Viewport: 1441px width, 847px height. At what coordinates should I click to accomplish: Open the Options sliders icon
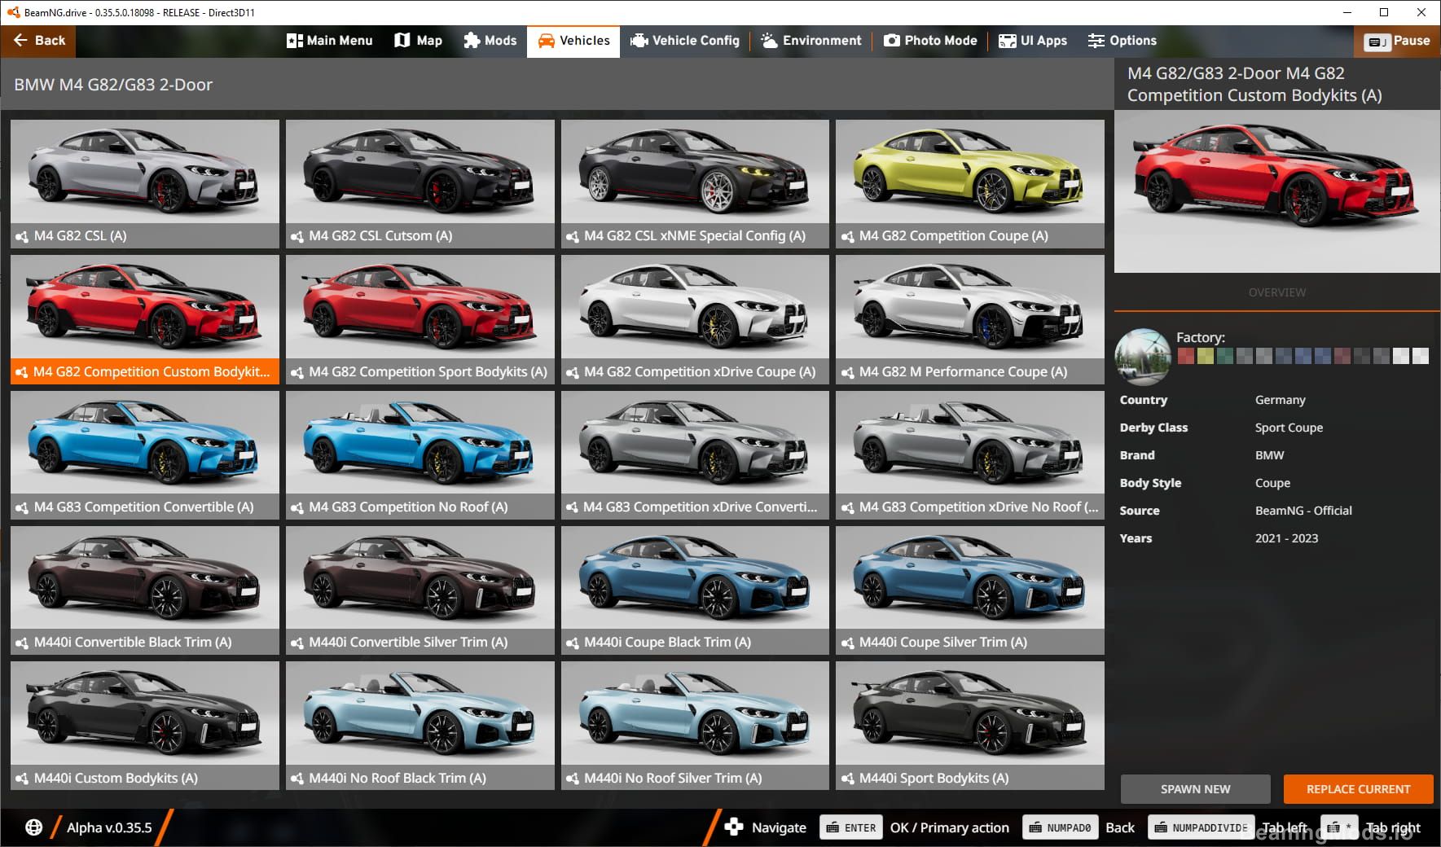coord(1096,41)
